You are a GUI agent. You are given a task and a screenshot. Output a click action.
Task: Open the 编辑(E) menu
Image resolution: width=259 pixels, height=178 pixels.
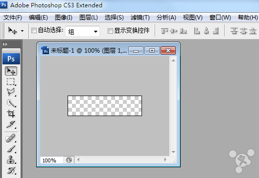(x=38, y=18)
